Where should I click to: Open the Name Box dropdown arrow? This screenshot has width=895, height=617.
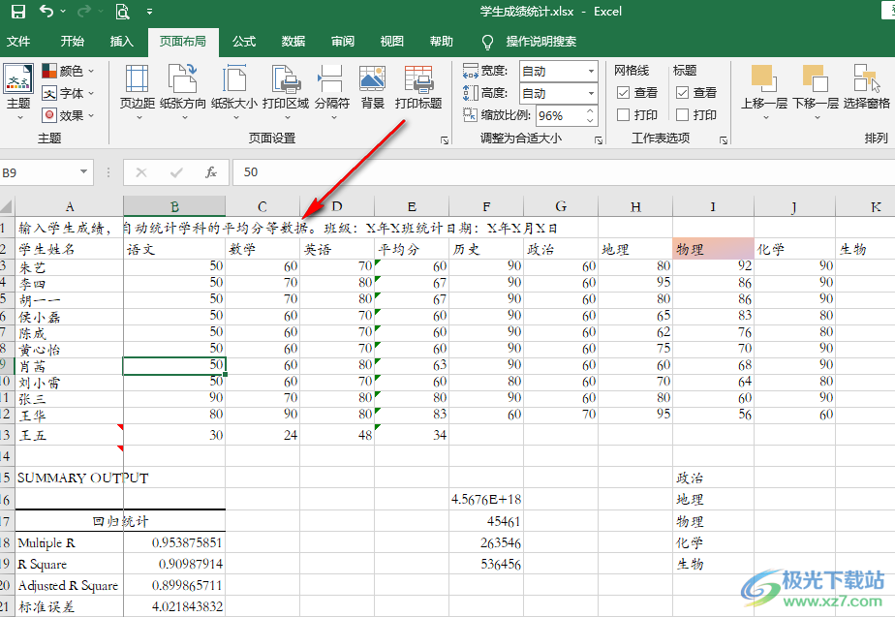84,171
